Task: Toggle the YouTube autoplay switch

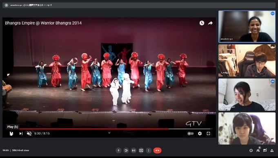Action: click(190, 134)
